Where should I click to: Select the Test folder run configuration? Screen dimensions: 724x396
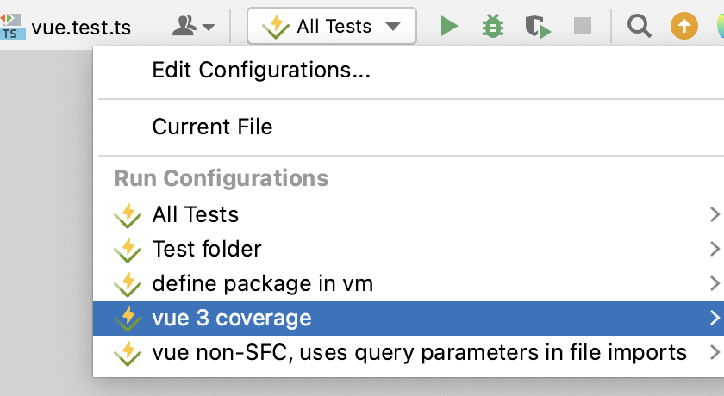pyautogui.click(x=207, y=250)
